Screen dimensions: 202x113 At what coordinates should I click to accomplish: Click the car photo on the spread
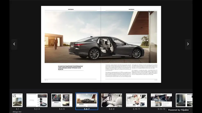[101, 37]
